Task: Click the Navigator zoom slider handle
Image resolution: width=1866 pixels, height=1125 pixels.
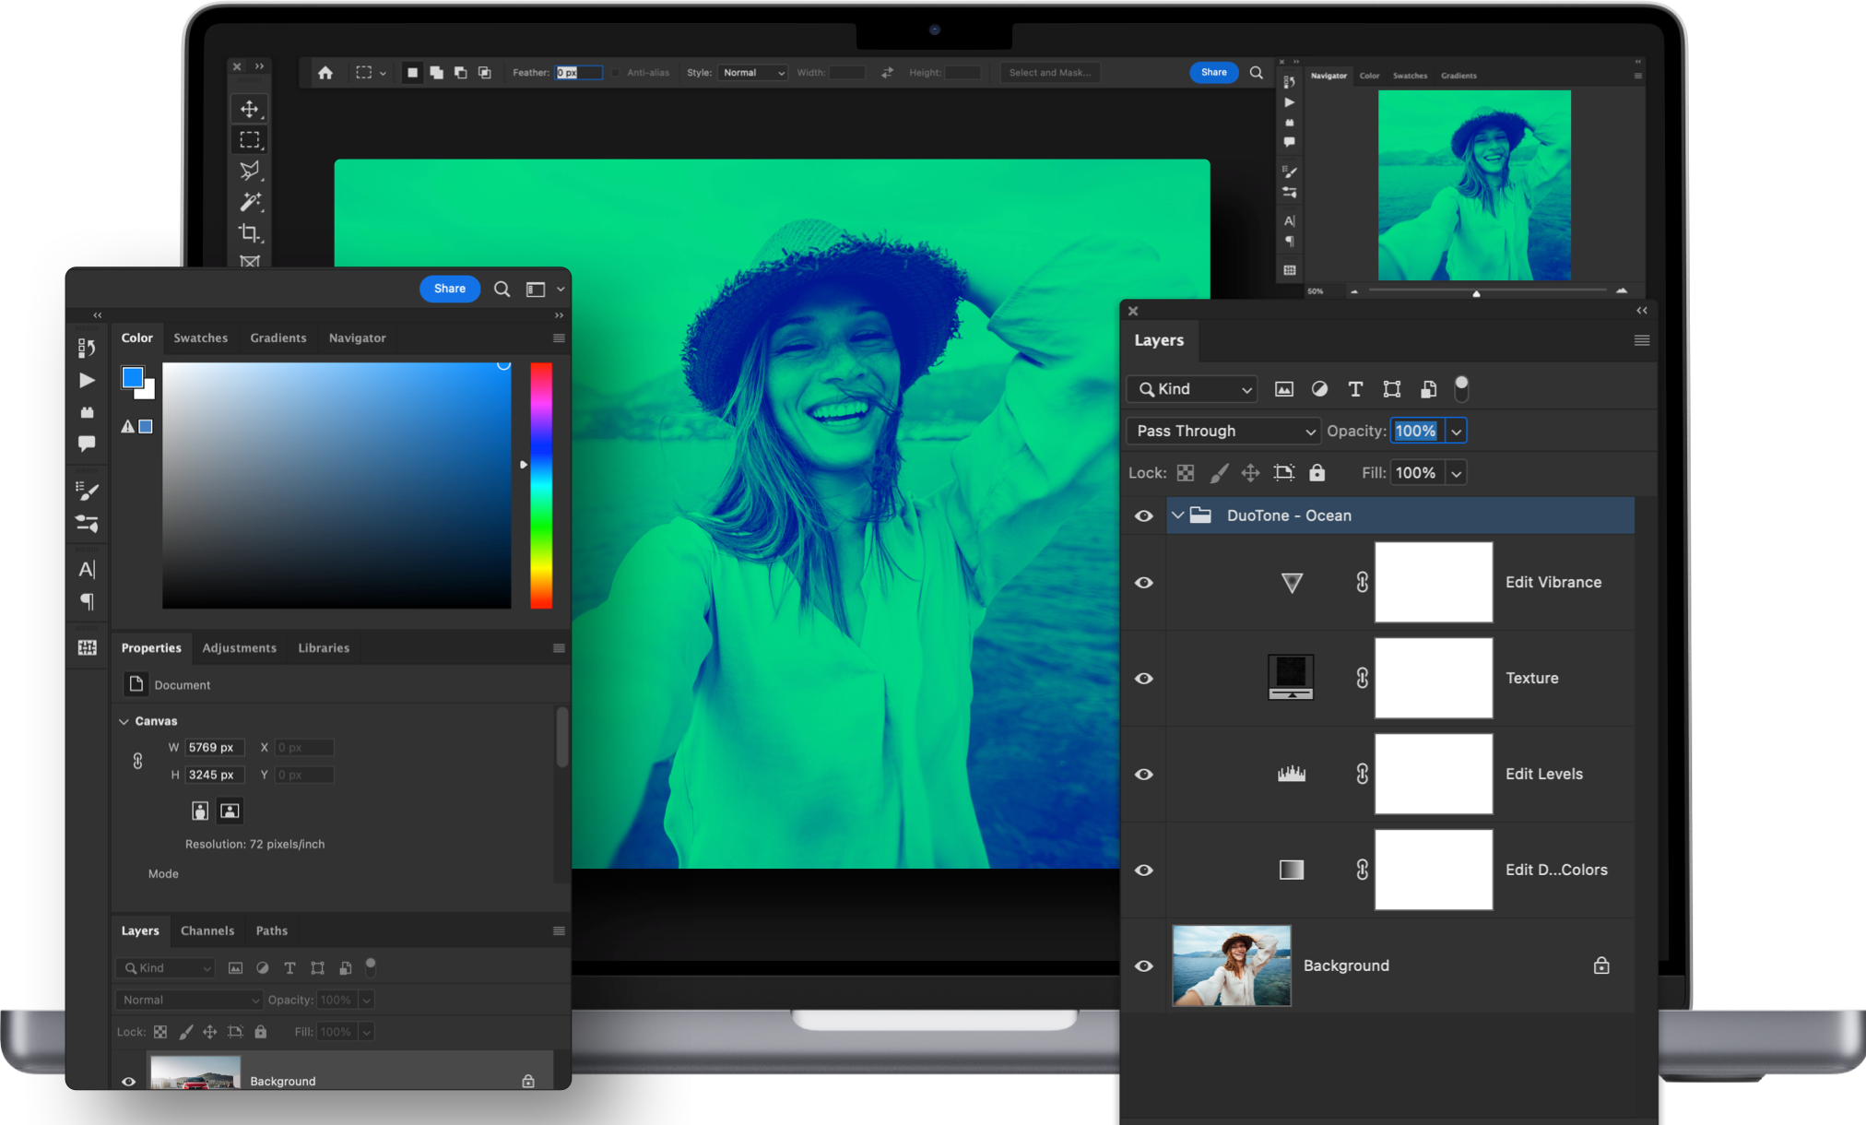Action: (1476, 293)
